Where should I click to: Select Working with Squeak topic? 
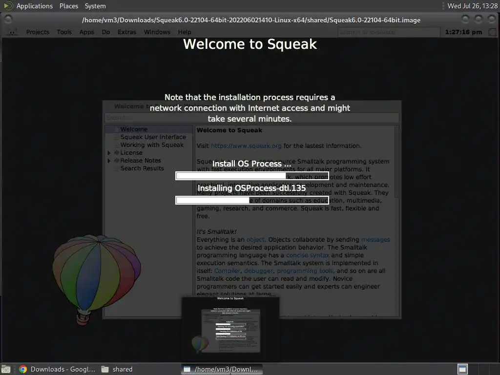click(152, 145)
